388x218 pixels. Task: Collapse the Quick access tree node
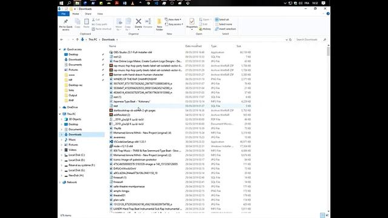[x=60, y=50]
